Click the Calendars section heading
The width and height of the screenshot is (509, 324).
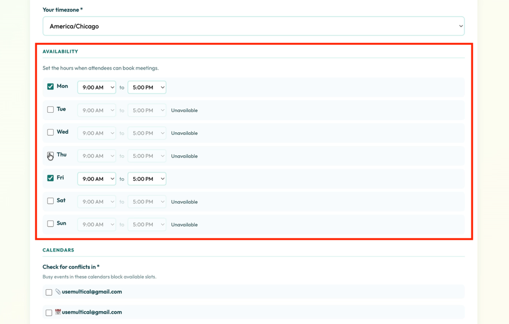pos(58,249)
